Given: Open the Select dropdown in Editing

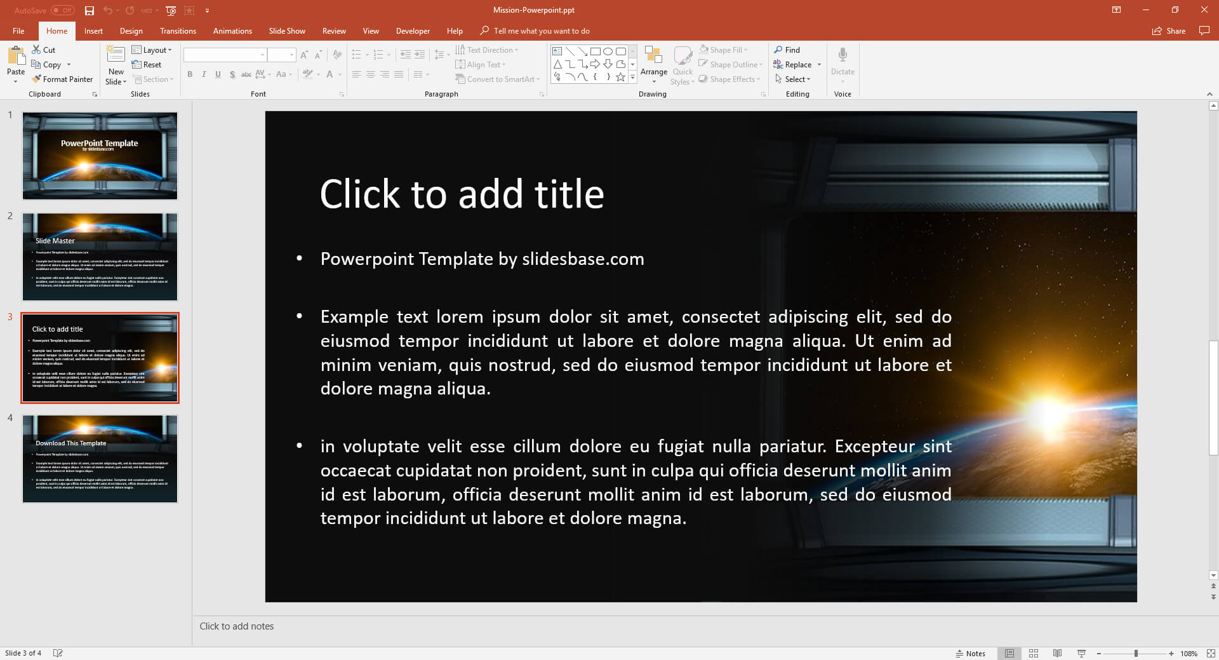Looking at the screenshot, I should (x=792, y=79).
